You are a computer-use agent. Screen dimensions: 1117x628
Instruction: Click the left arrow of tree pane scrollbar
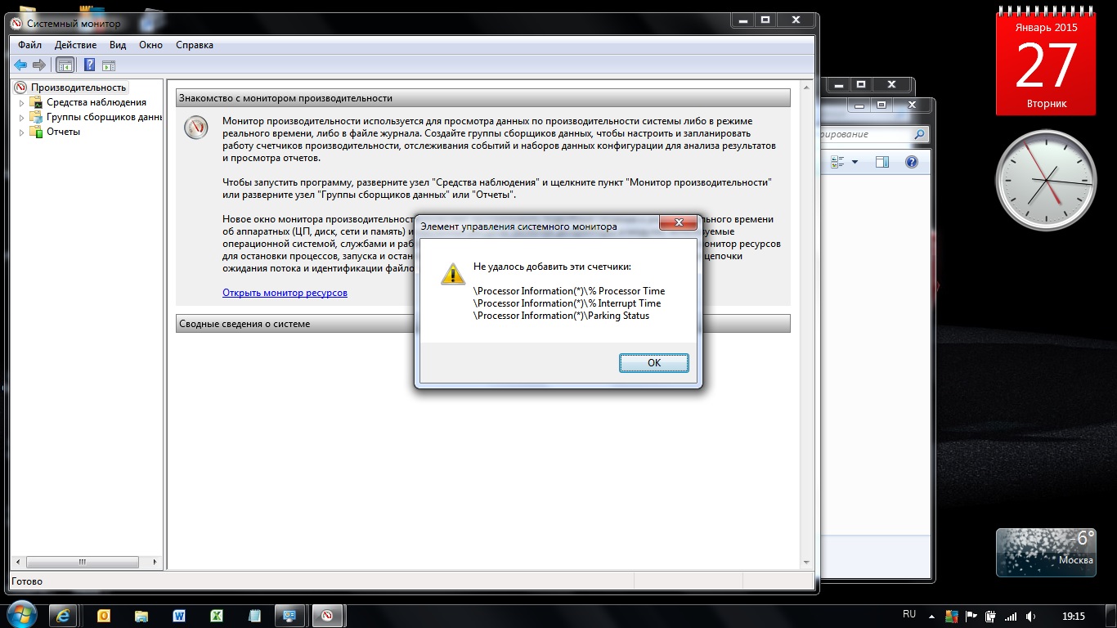(x=18, y=563)
